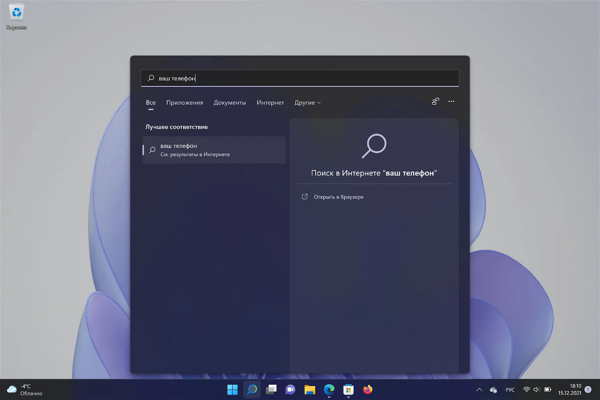Image resolution: width=600 pixels, height=400 pixels.
Task: Show hidden icons in the system tray
Action: coord(479,390)
